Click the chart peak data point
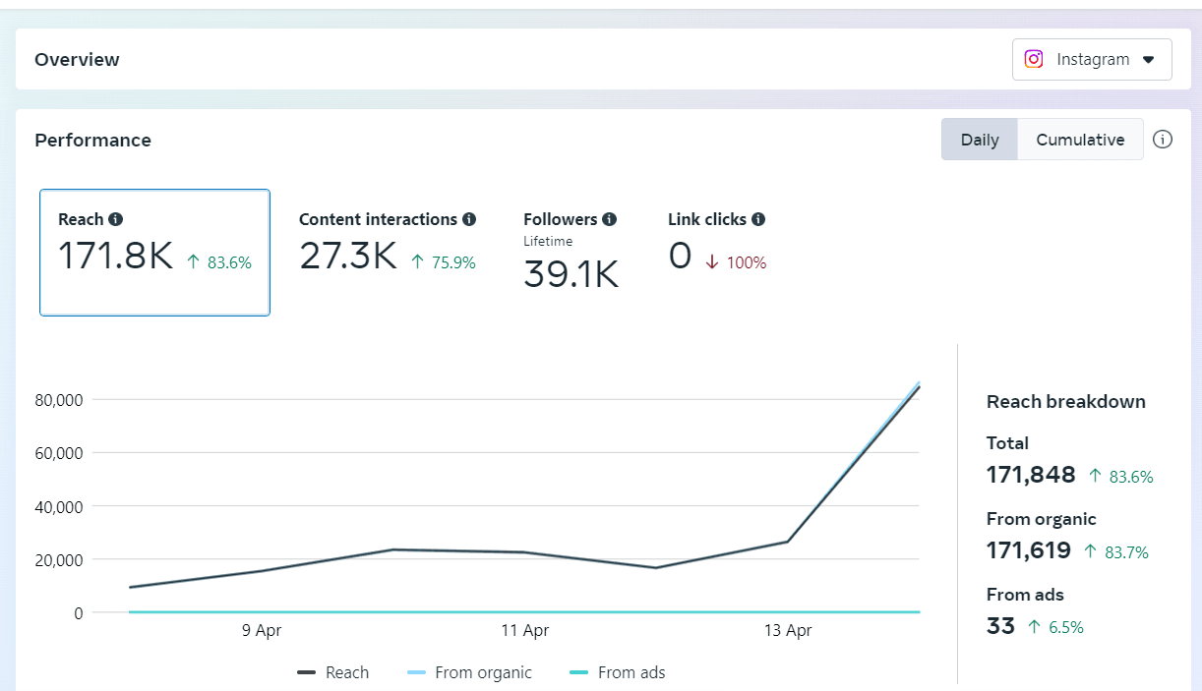 [919, 385]
